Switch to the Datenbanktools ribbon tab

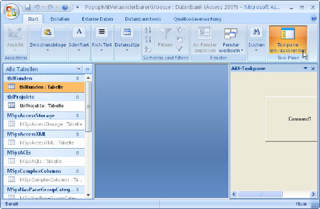pos(143,19)
